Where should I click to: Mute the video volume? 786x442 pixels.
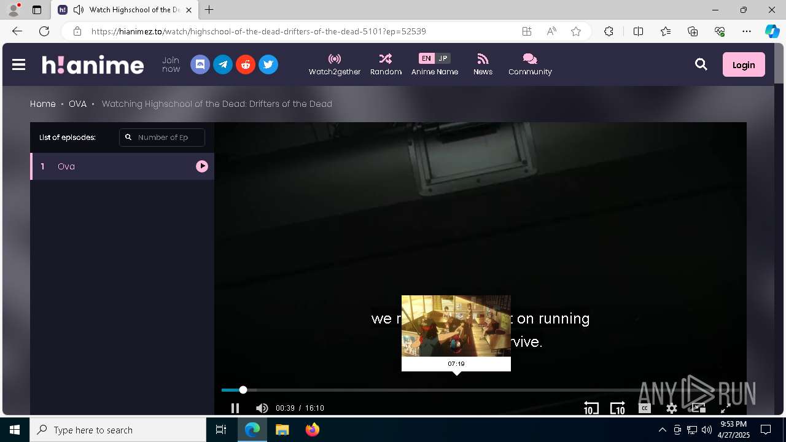[262, 408]
